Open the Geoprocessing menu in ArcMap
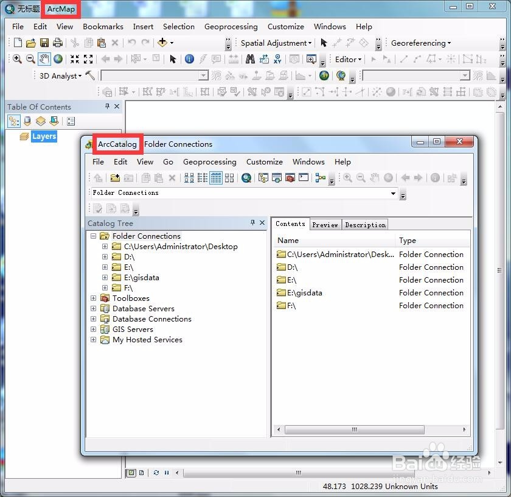This screenshot has height=497, width=511. [231, 26]
